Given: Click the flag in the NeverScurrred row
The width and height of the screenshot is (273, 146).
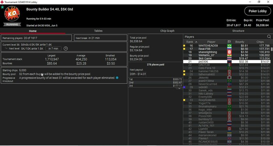Looking at the screenshot, I should coord(229,84).
